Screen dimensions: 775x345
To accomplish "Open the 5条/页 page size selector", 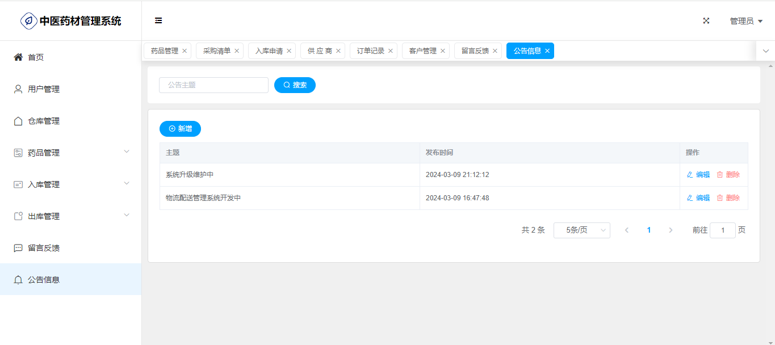I will click(581, 230).
